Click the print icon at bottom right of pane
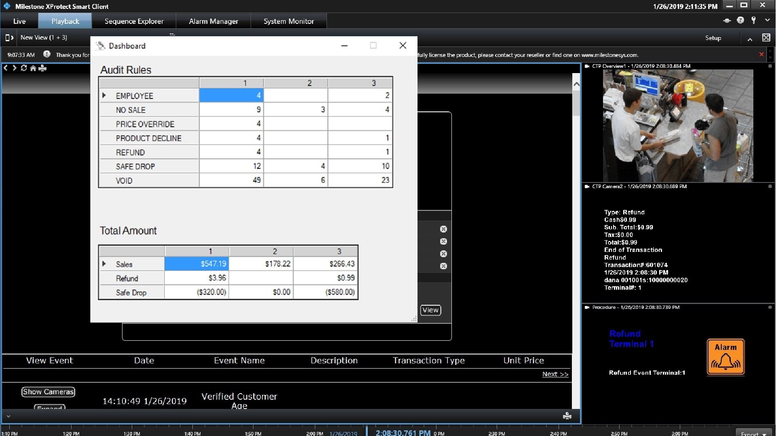 point(567,416)
